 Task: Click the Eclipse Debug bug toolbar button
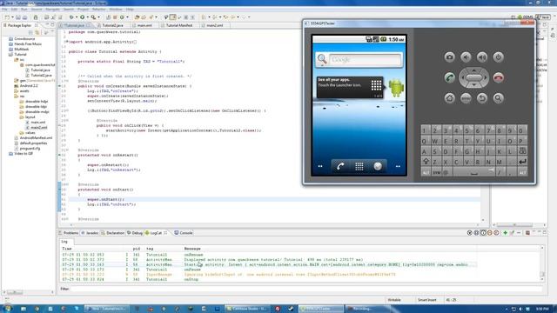coord(71,17)
